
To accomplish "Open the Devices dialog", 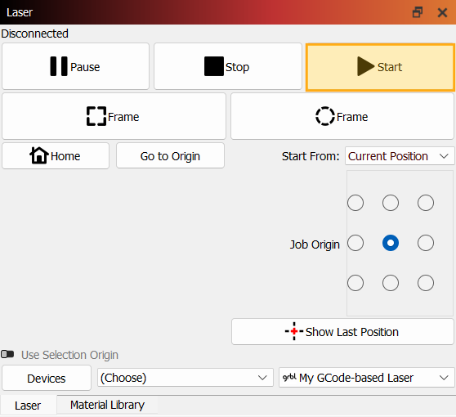I will click(x=47, y=378).
